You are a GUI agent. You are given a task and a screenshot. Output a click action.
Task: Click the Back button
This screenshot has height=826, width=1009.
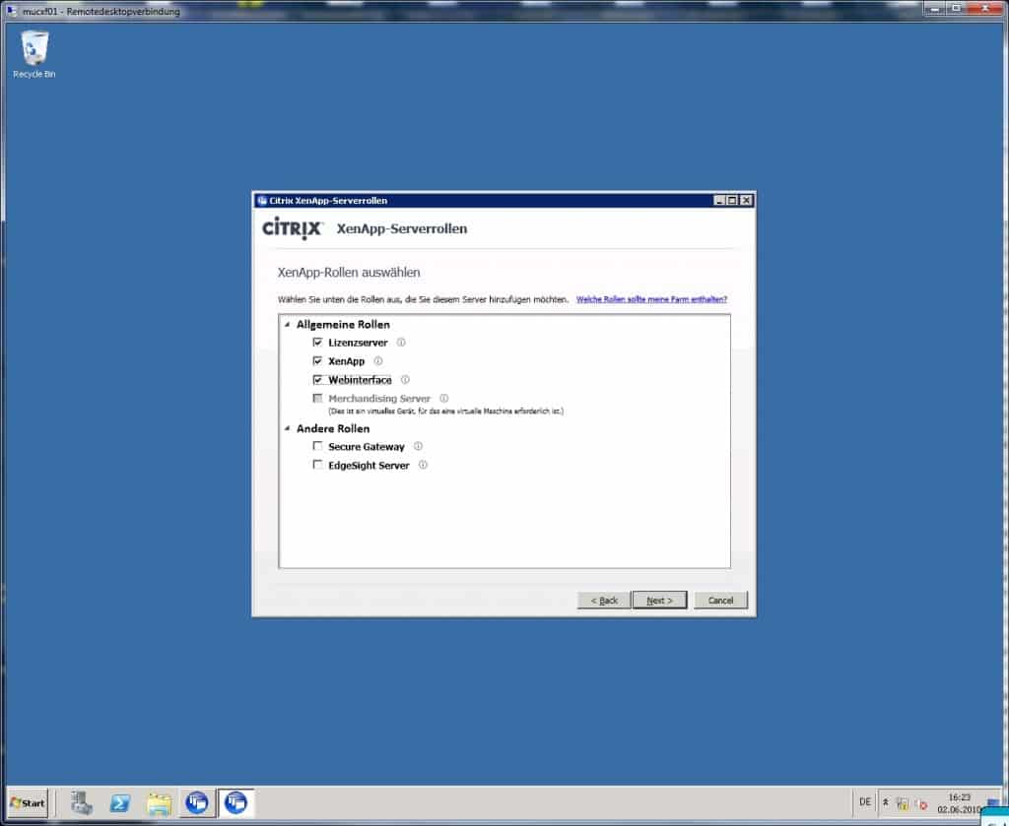point(604,601)
